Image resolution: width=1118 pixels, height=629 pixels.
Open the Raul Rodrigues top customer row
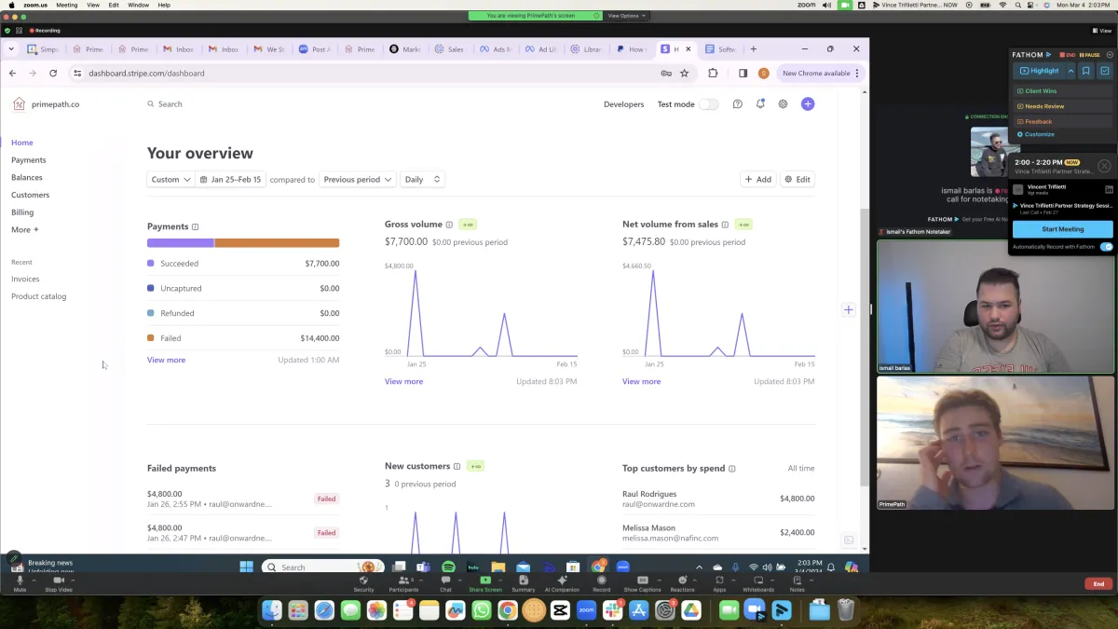[718, 499]
